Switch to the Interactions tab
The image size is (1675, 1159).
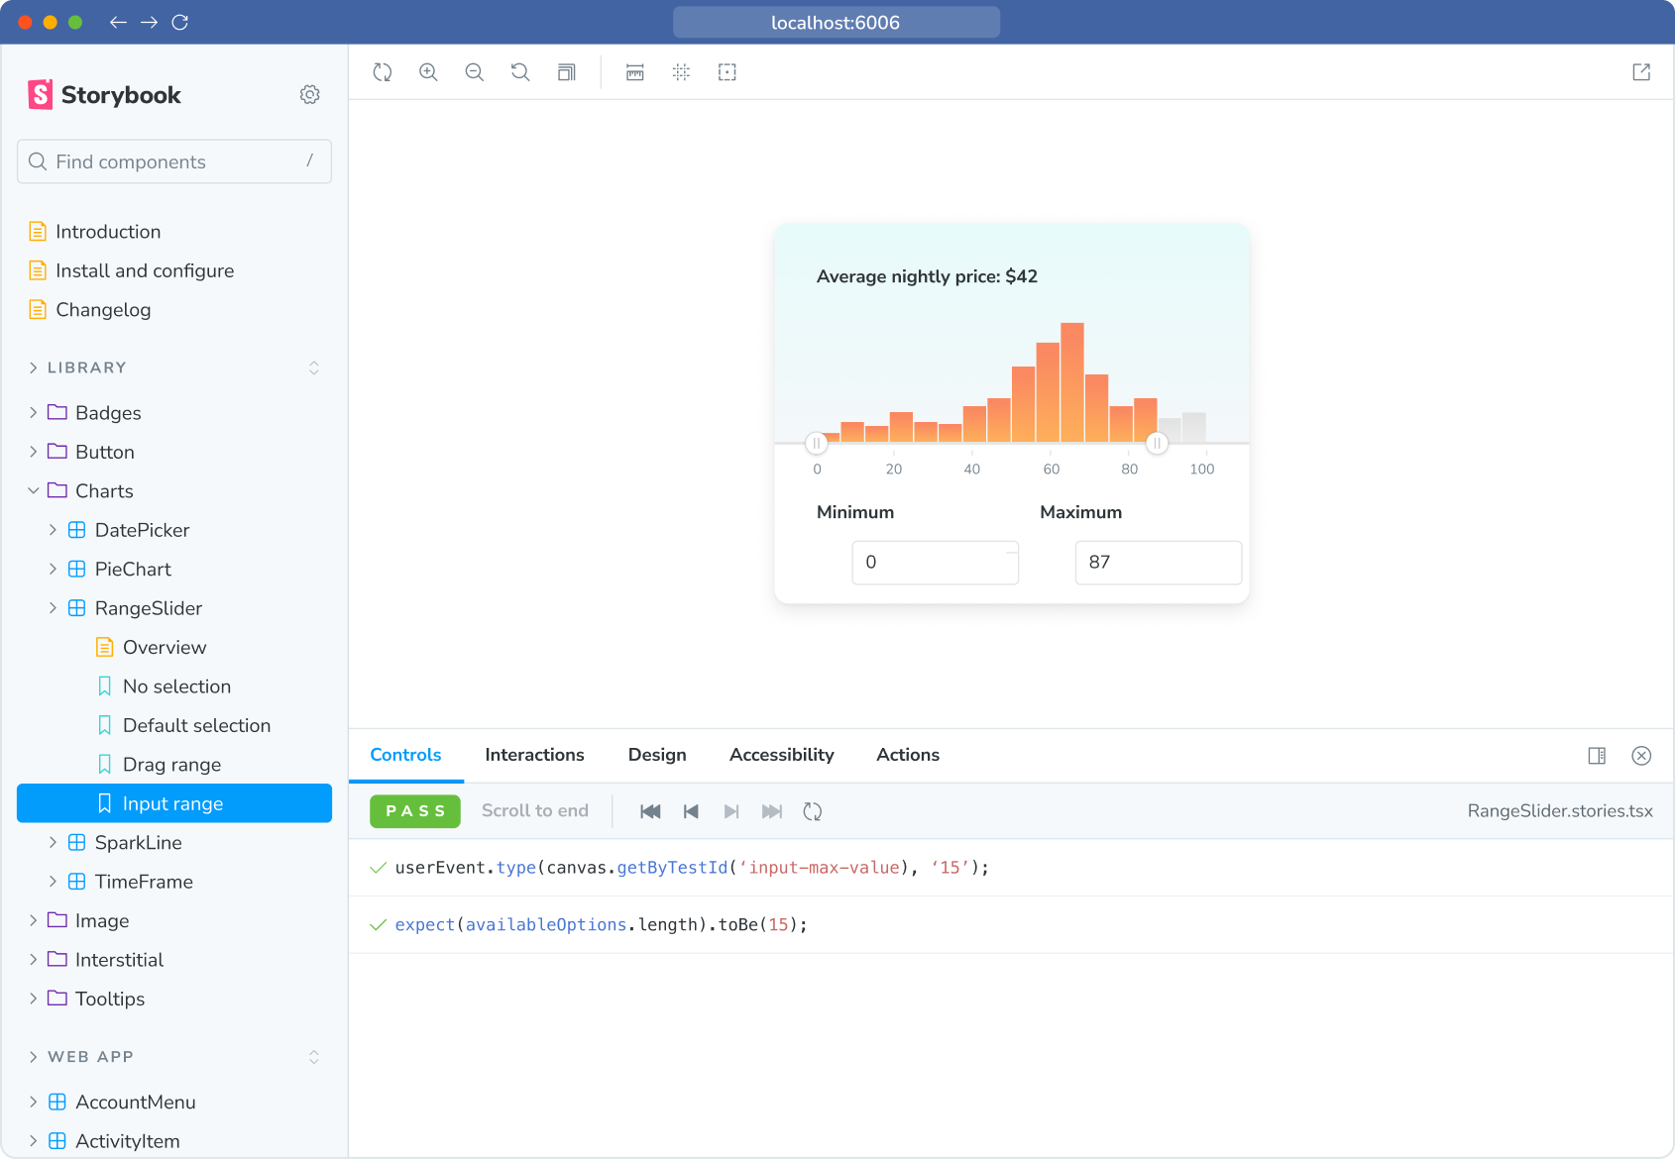534,755
